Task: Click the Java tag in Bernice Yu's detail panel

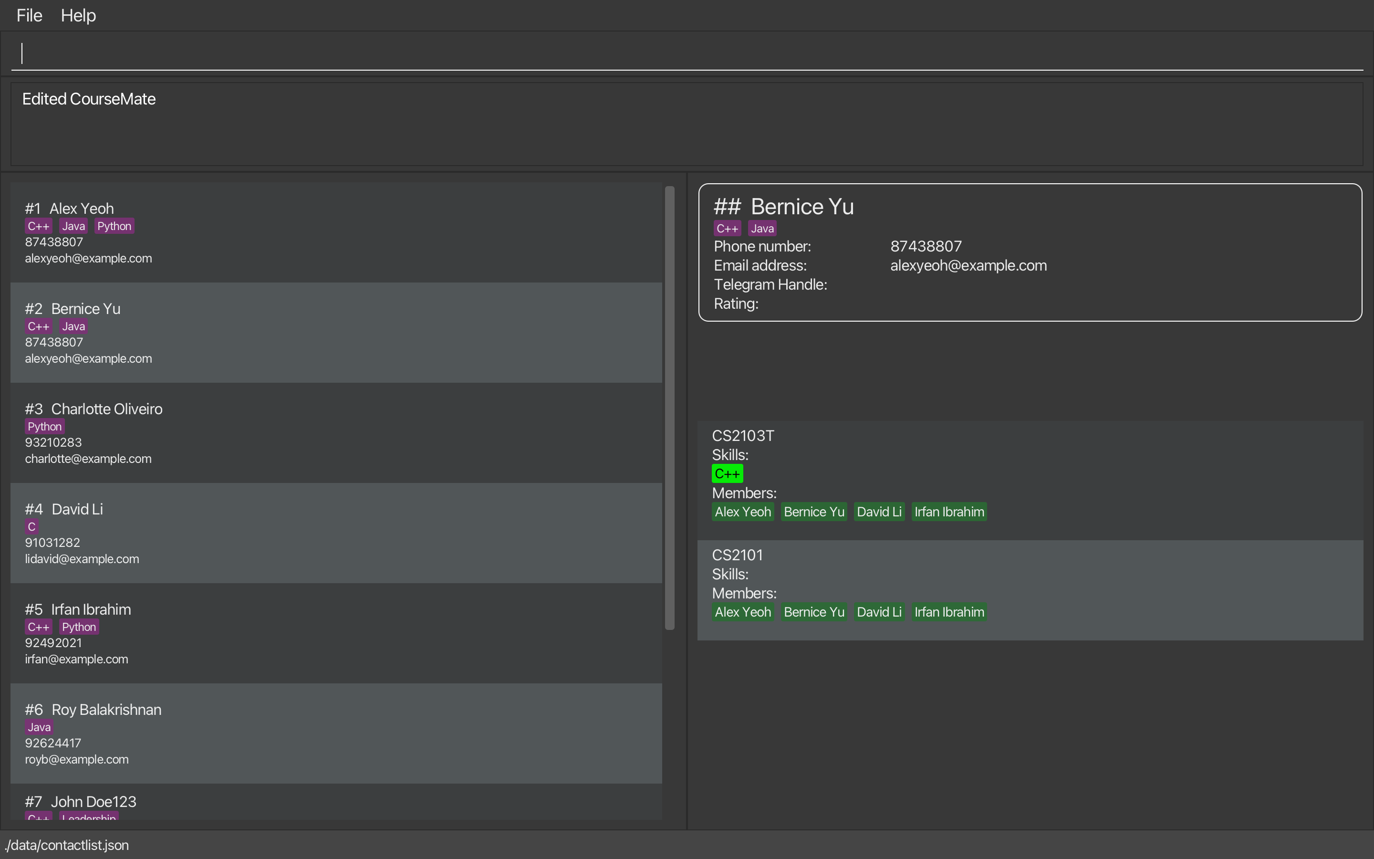Action: pyautogui.click(x=762, y=229)
